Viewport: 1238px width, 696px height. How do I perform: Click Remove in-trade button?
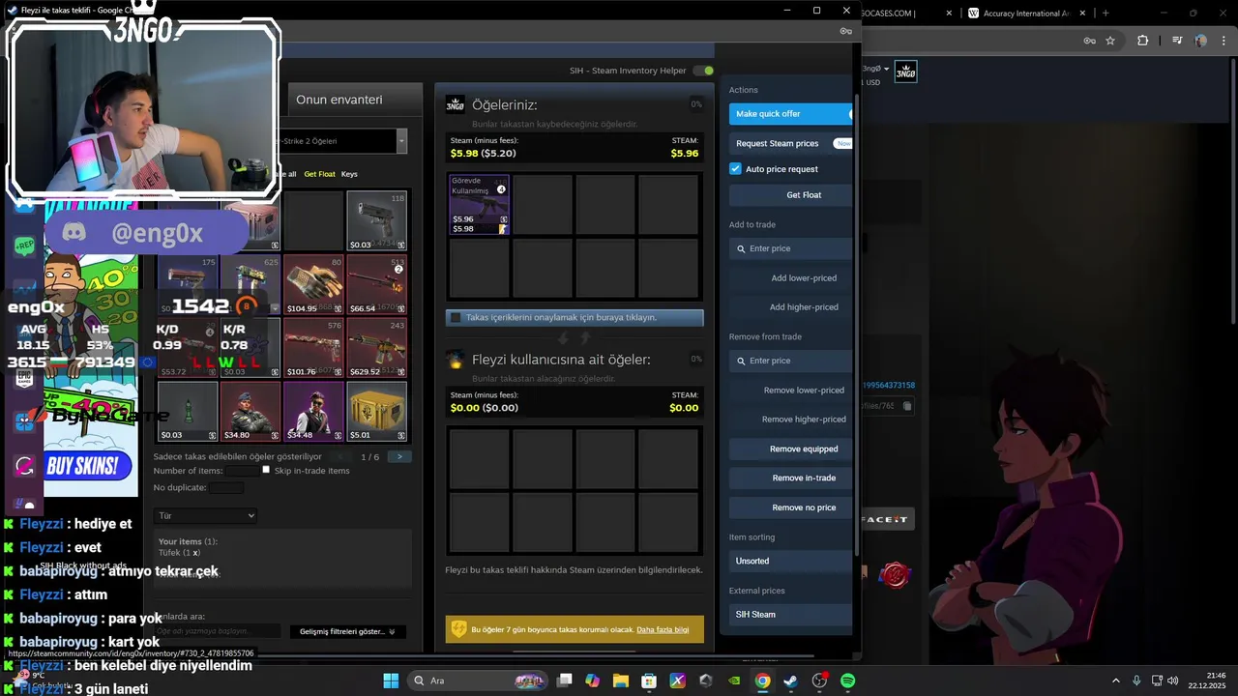coord(790,478)
